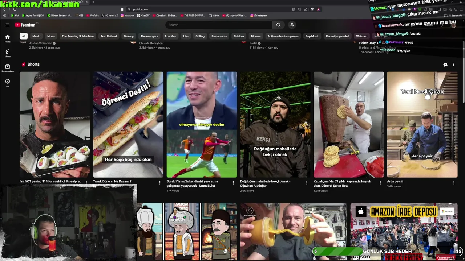Filter by Iron Man chip
Viewport: 465px width, 261px height.
pyautogui.click(x=170, y=36)
